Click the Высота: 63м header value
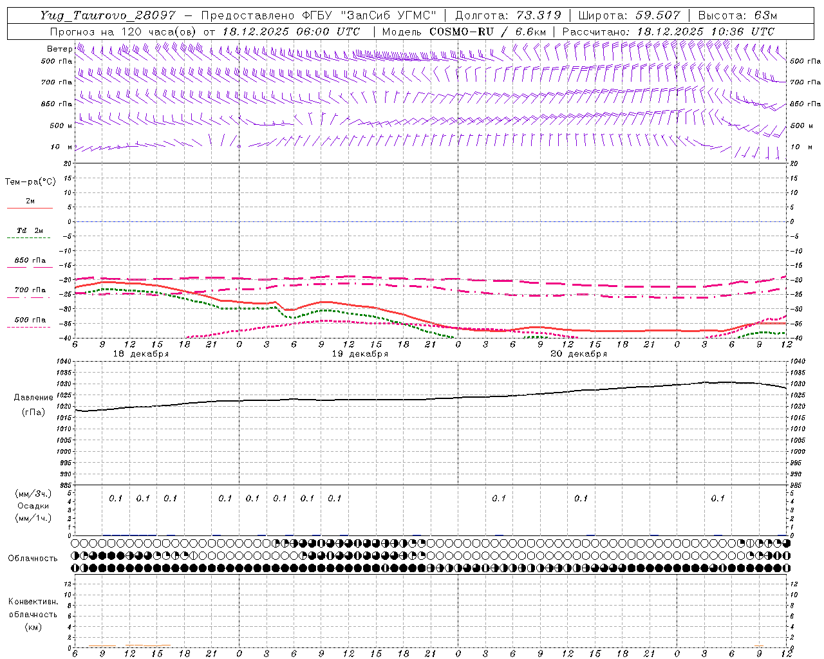The width and height of the screenshot is (824, 659). pos(737,15)
